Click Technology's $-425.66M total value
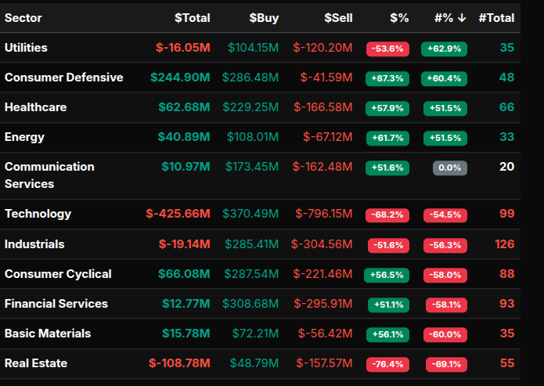Screen dimensions: 544x386 [x=178, y=214]
